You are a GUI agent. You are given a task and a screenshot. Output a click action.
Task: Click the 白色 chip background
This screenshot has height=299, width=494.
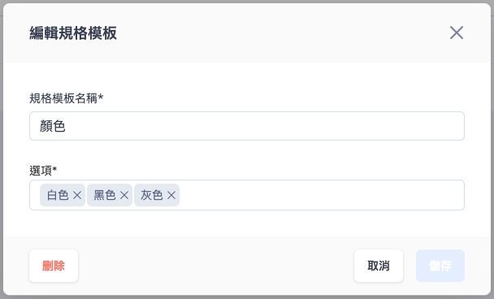[x=63, y=195]
